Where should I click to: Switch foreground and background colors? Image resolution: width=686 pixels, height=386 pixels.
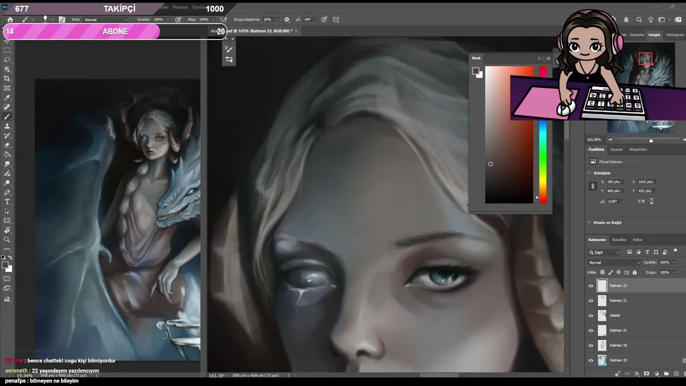tap(10, 258)
